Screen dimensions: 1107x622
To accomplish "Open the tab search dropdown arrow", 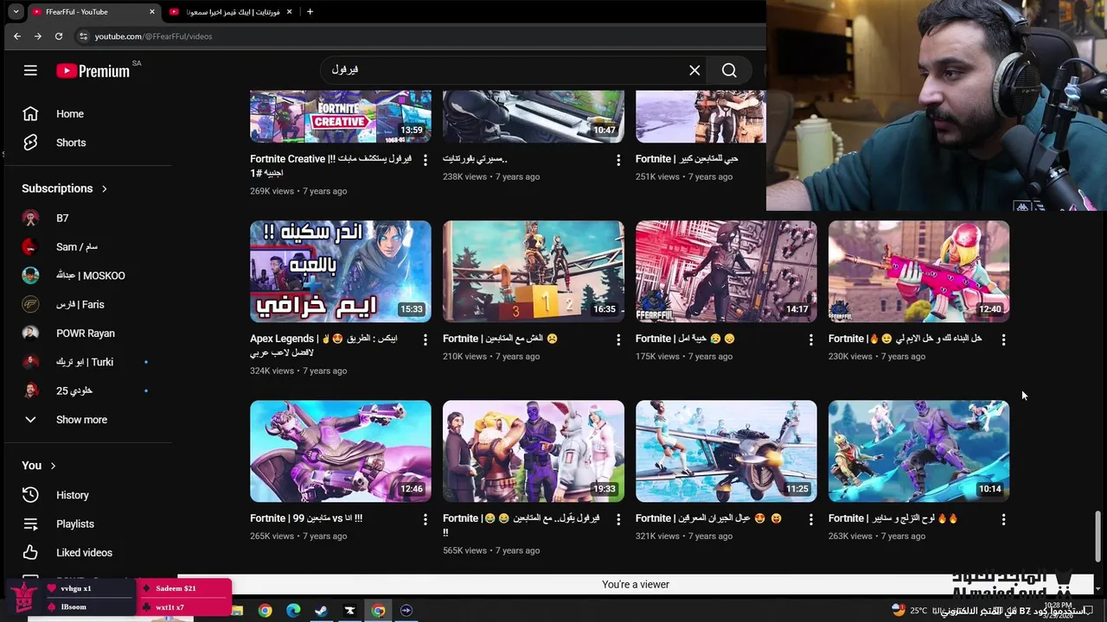I will coord(16,12).
